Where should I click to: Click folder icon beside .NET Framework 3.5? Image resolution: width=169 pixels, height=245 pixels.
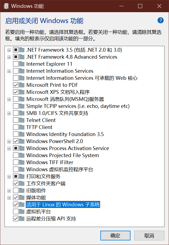point(22,50)
